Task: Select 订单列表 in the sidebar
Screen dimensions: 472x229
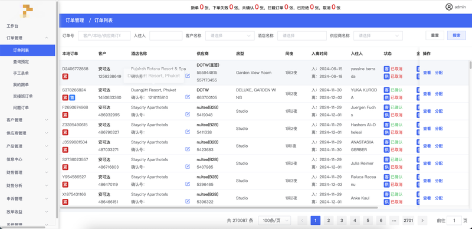Action: tap(27, 50)
